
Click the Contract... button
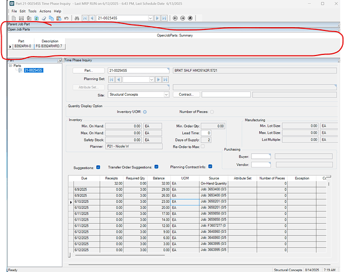pos(186,95)
